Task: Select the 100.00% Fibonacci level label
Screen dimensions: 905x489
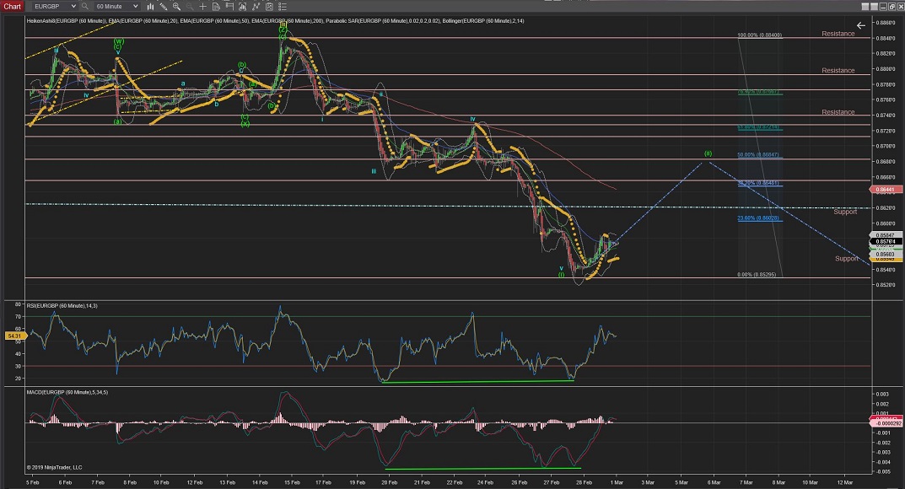Action: [760, 35]
